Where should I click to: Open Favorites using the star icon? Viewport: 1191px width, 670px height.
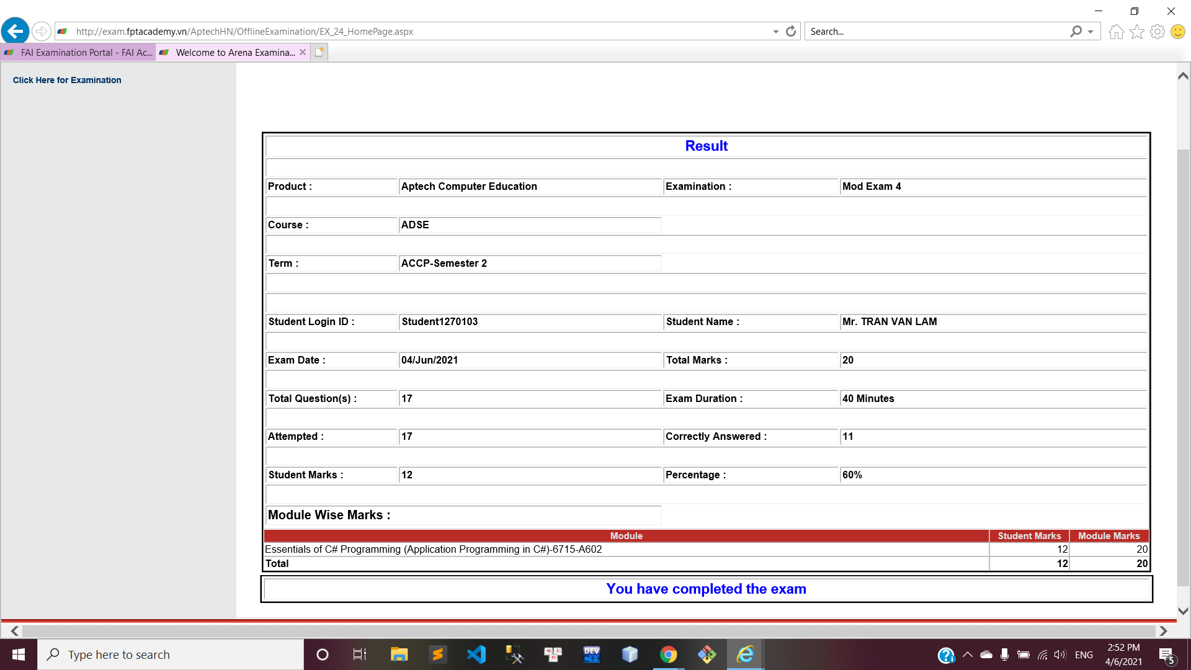click(x=1137, y=32)
